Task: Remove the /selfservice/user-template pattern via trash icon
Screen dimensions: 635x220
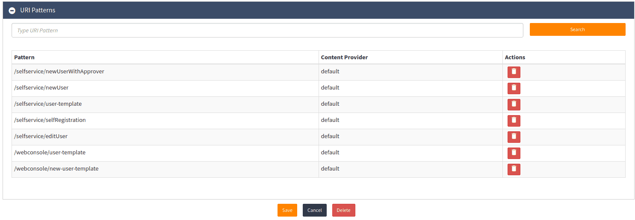Action: [514, 104]
